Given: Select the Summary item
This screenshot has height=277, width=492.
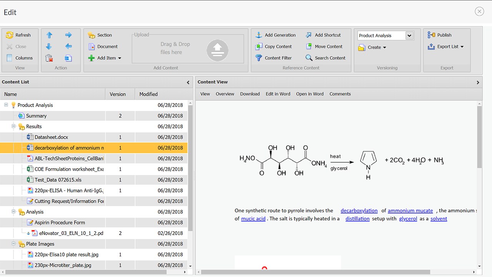Looking at the screenshot, I should coord(94,116).
